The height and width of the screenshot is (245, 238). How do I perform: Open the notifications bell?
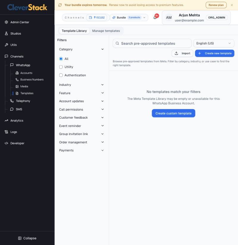pos(155,18)
